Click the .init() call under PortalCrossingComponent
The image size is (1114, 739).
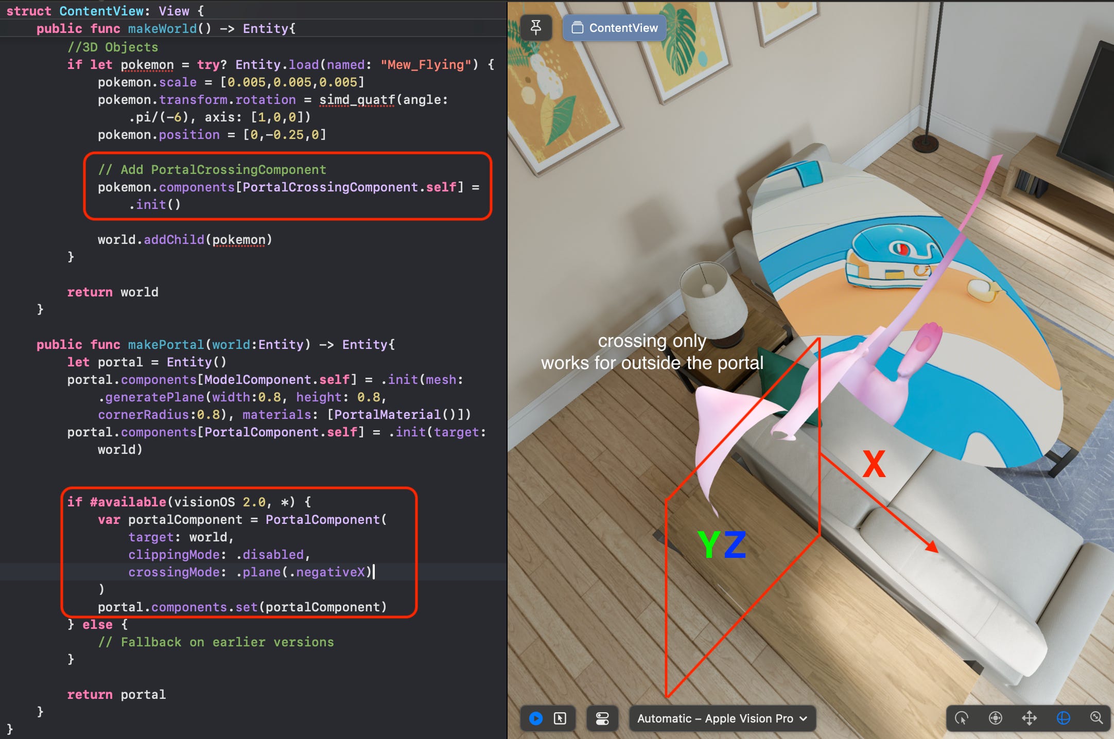154,205
